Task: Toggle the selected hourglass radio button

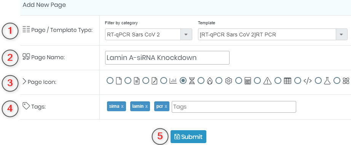Action: pyautogui.click(x=183, y=80)
